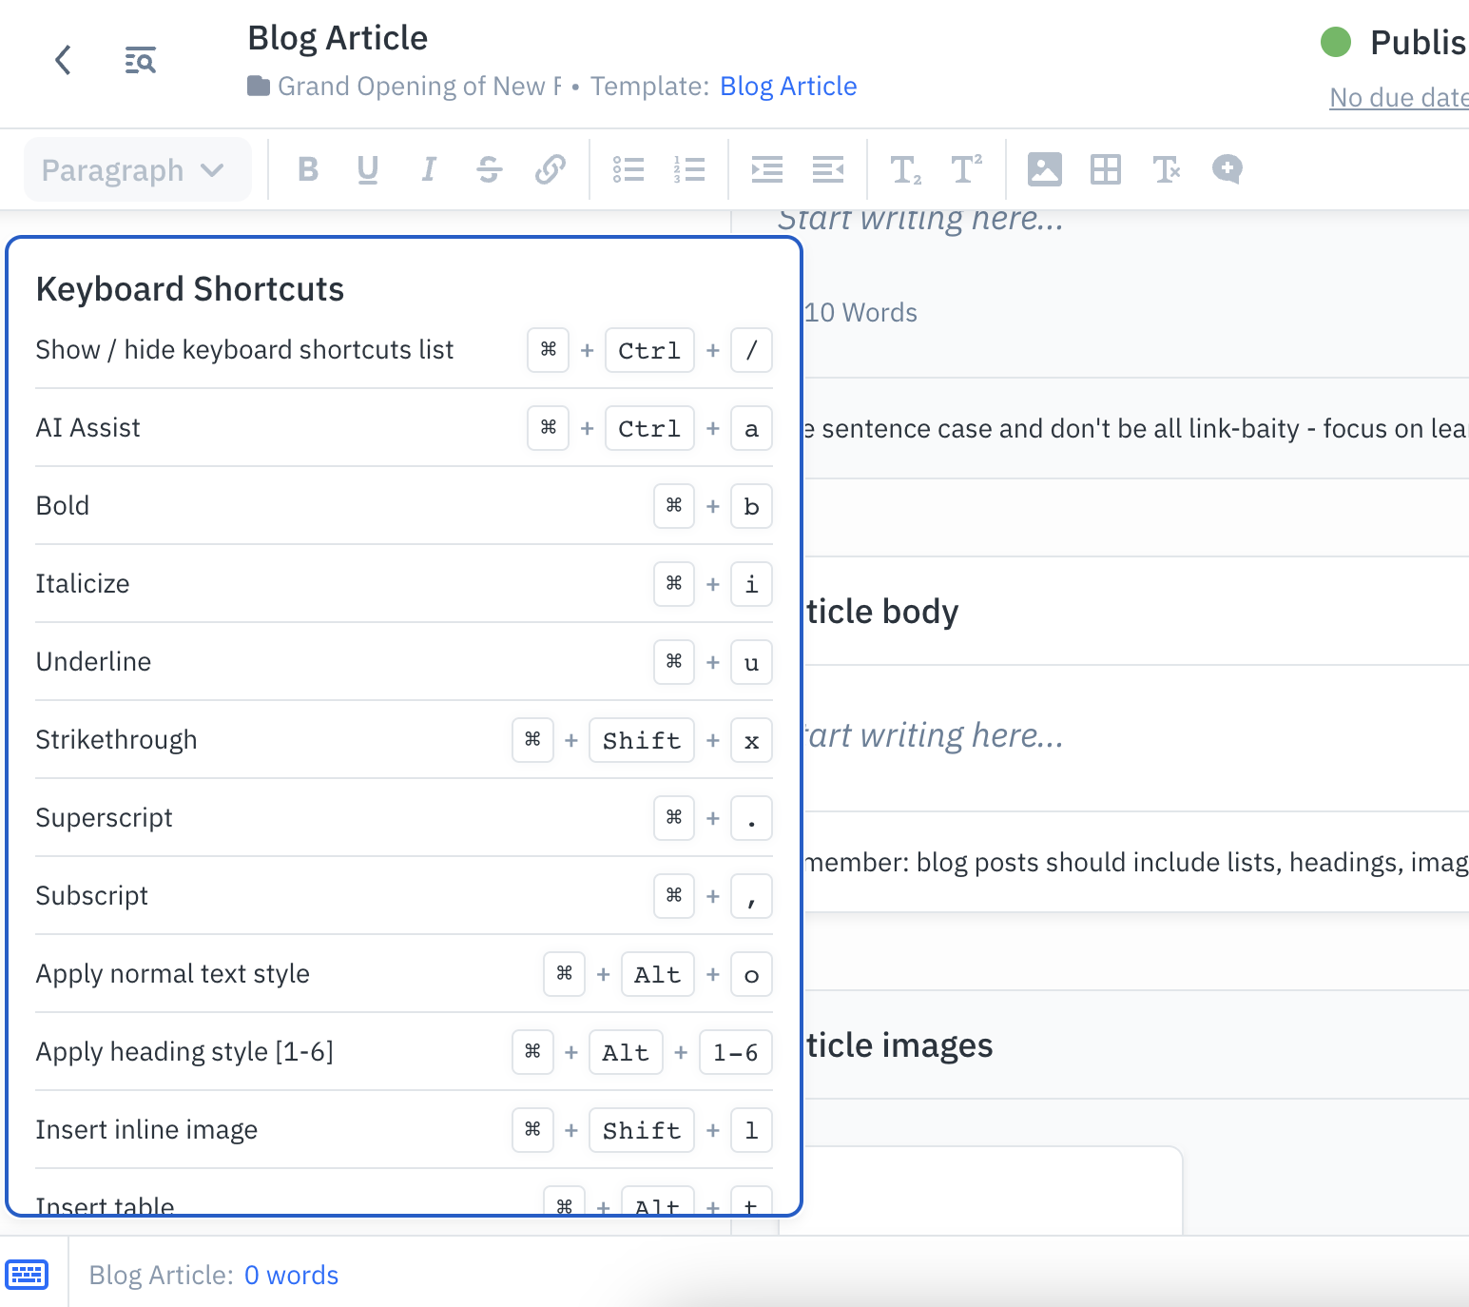Go back using the left chevron arrow
This screenshot has width=1469, height=1307.
(x=63, y=60)
